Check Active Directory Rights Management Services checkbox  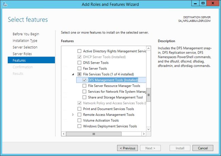tap(80, 51)
